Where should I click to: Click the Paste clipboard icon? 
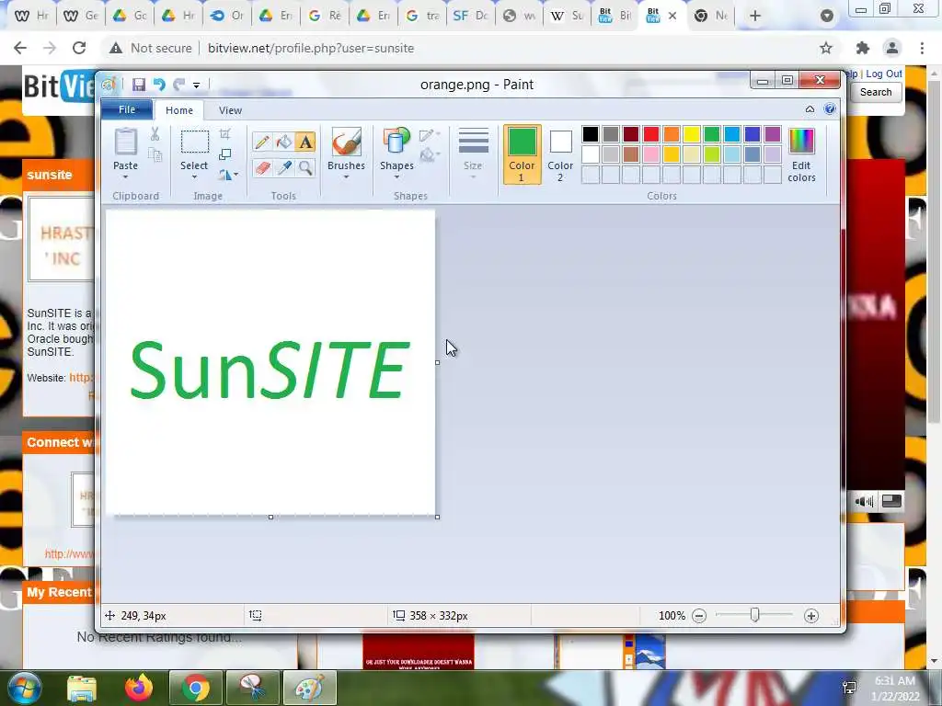125,142
